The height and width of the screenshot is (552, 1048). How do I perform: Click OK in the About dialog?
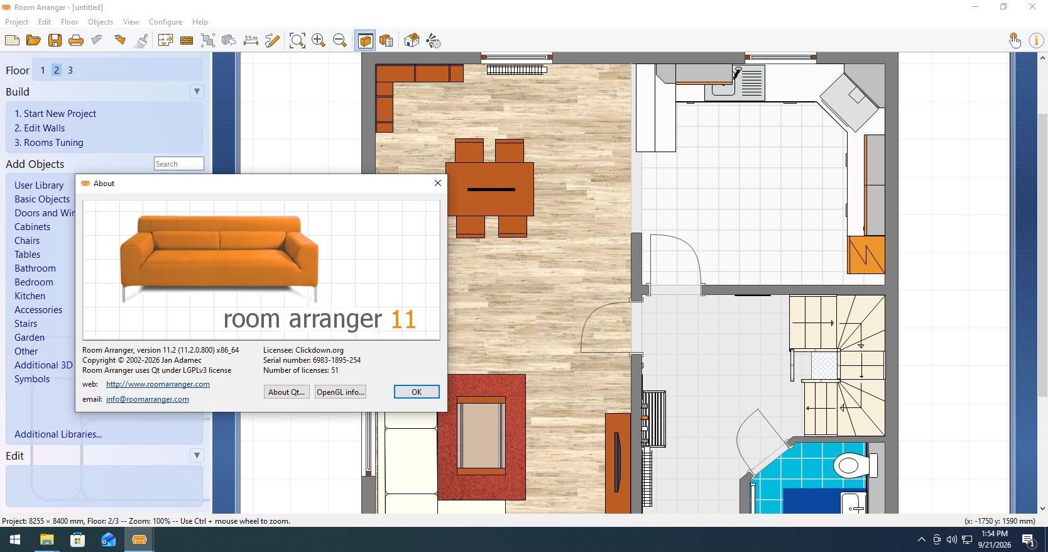[x=417, y=392]
